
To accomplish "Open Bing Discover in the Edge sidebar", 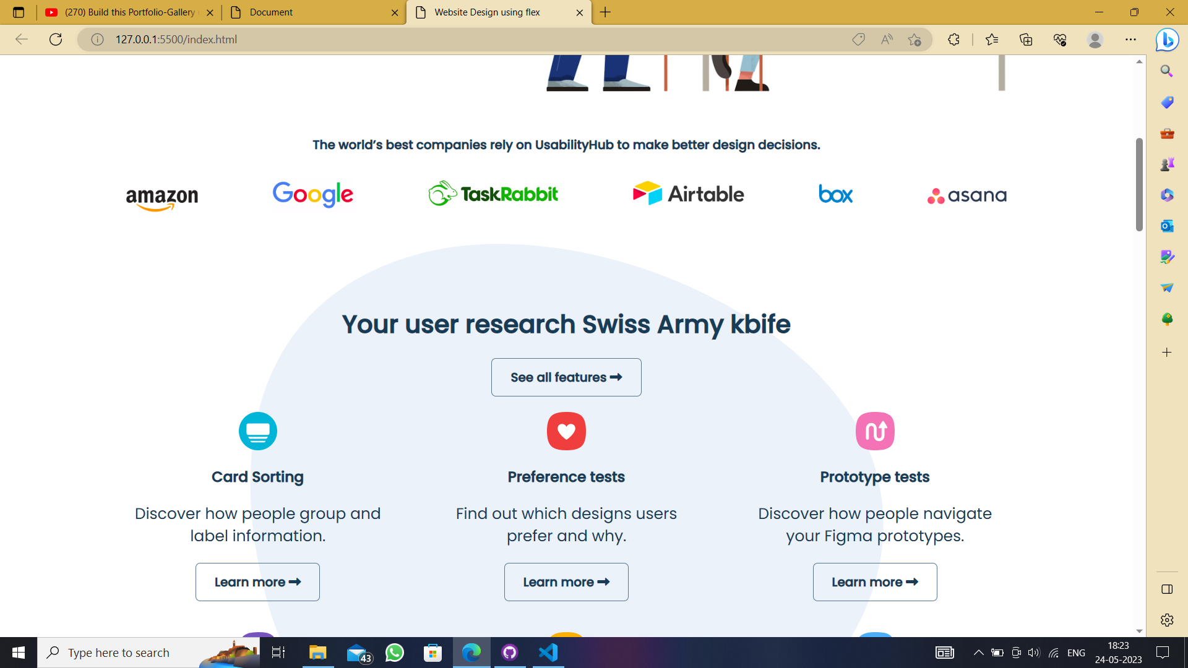I will [1167, 40].
